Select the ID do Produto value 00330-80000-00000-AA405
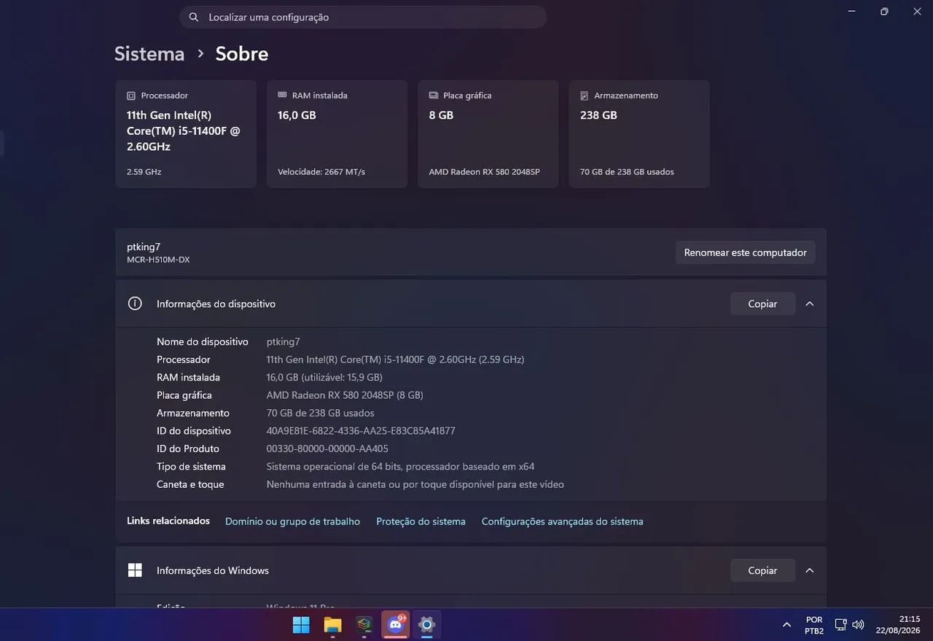 click(x=327, y=448)
